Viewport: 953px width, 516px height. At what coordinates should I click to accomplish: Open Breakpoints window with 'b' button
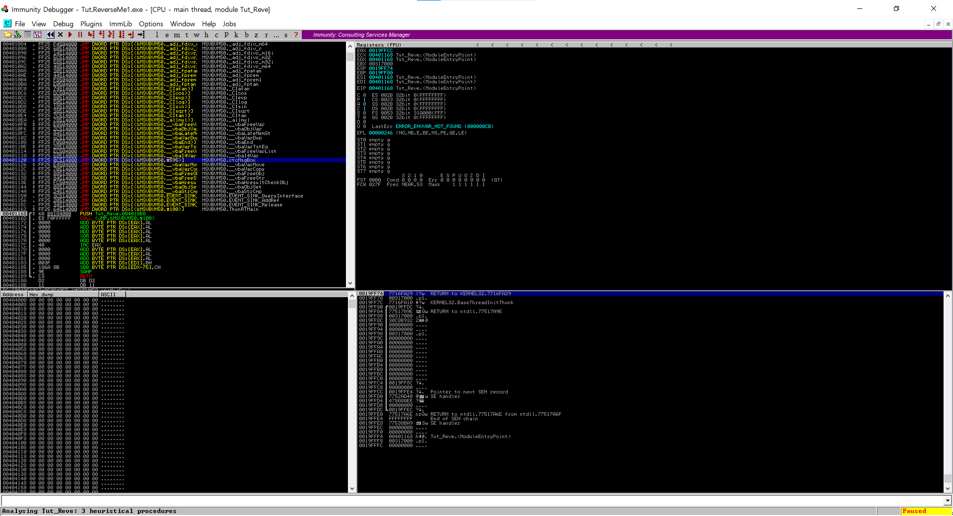tap(246, 35)
